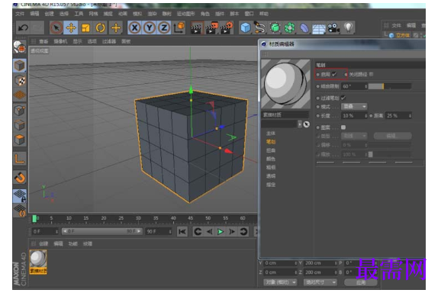The width and height of the screenshot is (441, 293).
Task: Click the green array modeling icon
Action: pyautogui.click(x=290, y=27)
